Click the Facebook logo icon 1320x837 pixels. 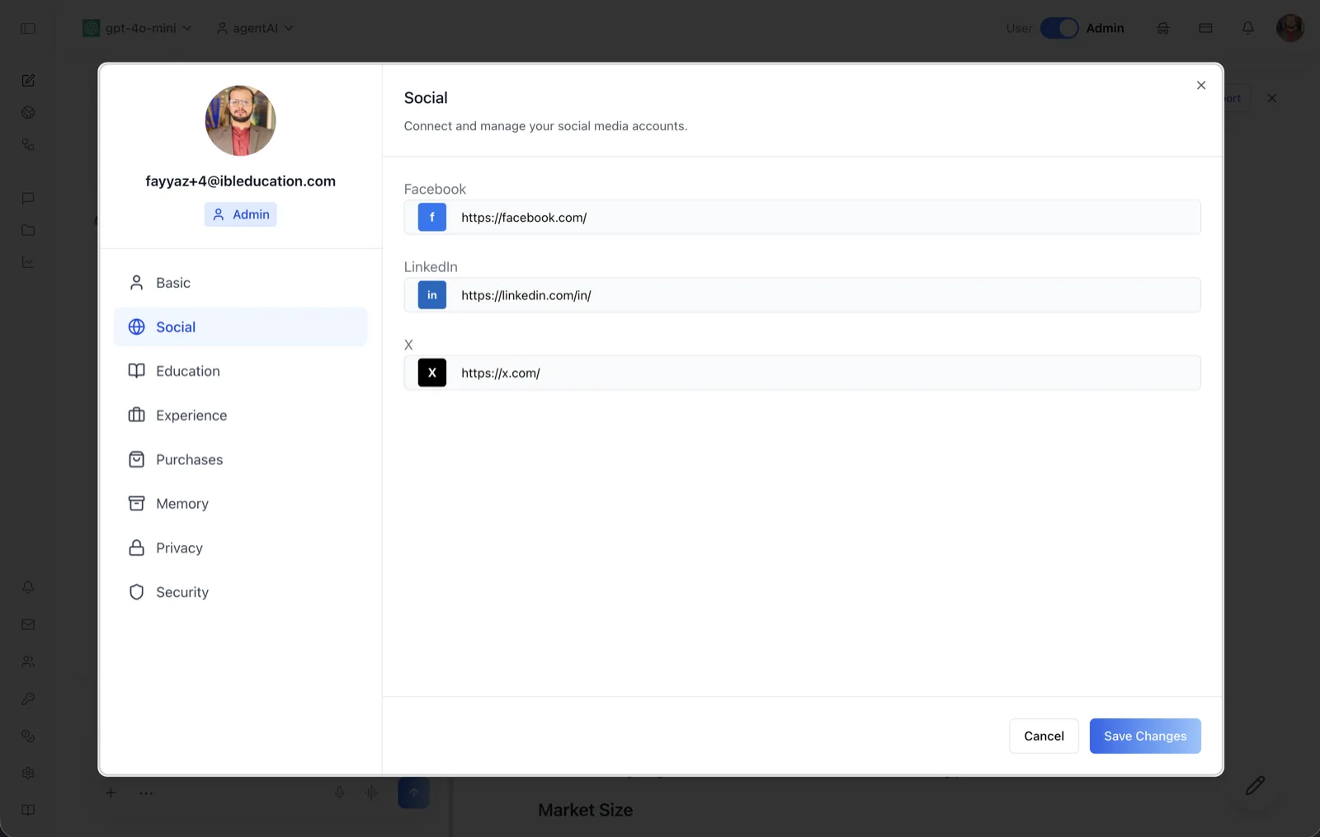(x=431, y=218)
